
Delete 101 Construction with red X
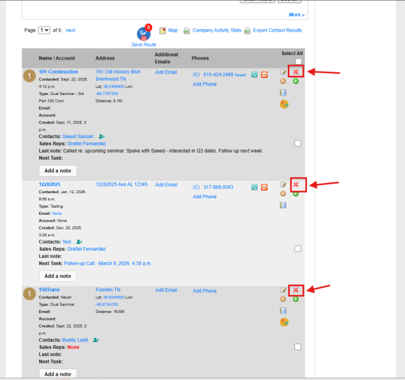coord(296,72)
